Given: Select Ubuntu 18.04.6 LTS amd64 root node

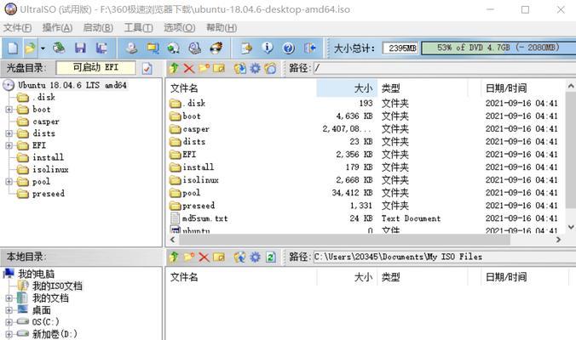Looking at the screenshot, I should click(72, 85).
